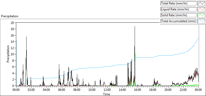Click the 20 value on the Y axis

pos(13,23)
